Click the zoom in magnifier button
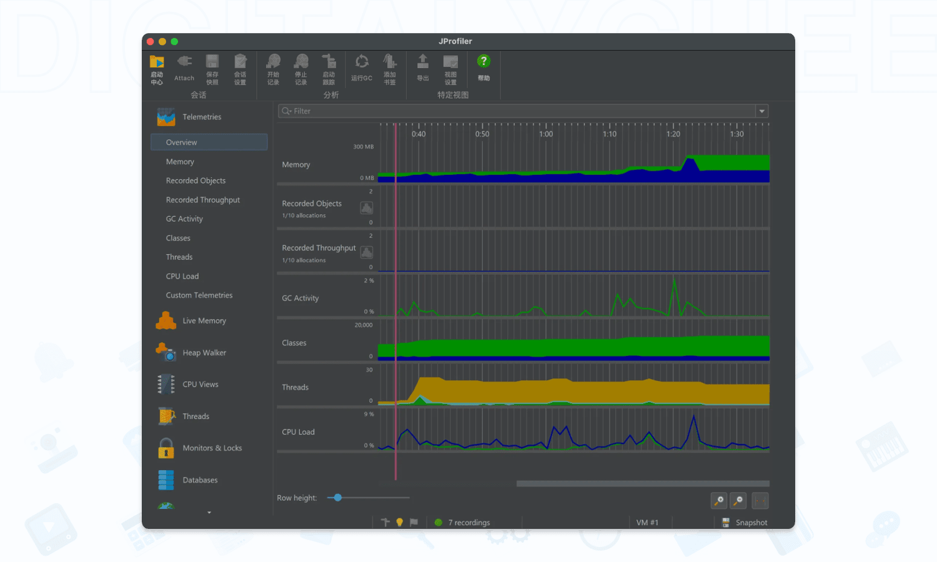The width and height of the screenshot is (937, 562). click(719, 501)
